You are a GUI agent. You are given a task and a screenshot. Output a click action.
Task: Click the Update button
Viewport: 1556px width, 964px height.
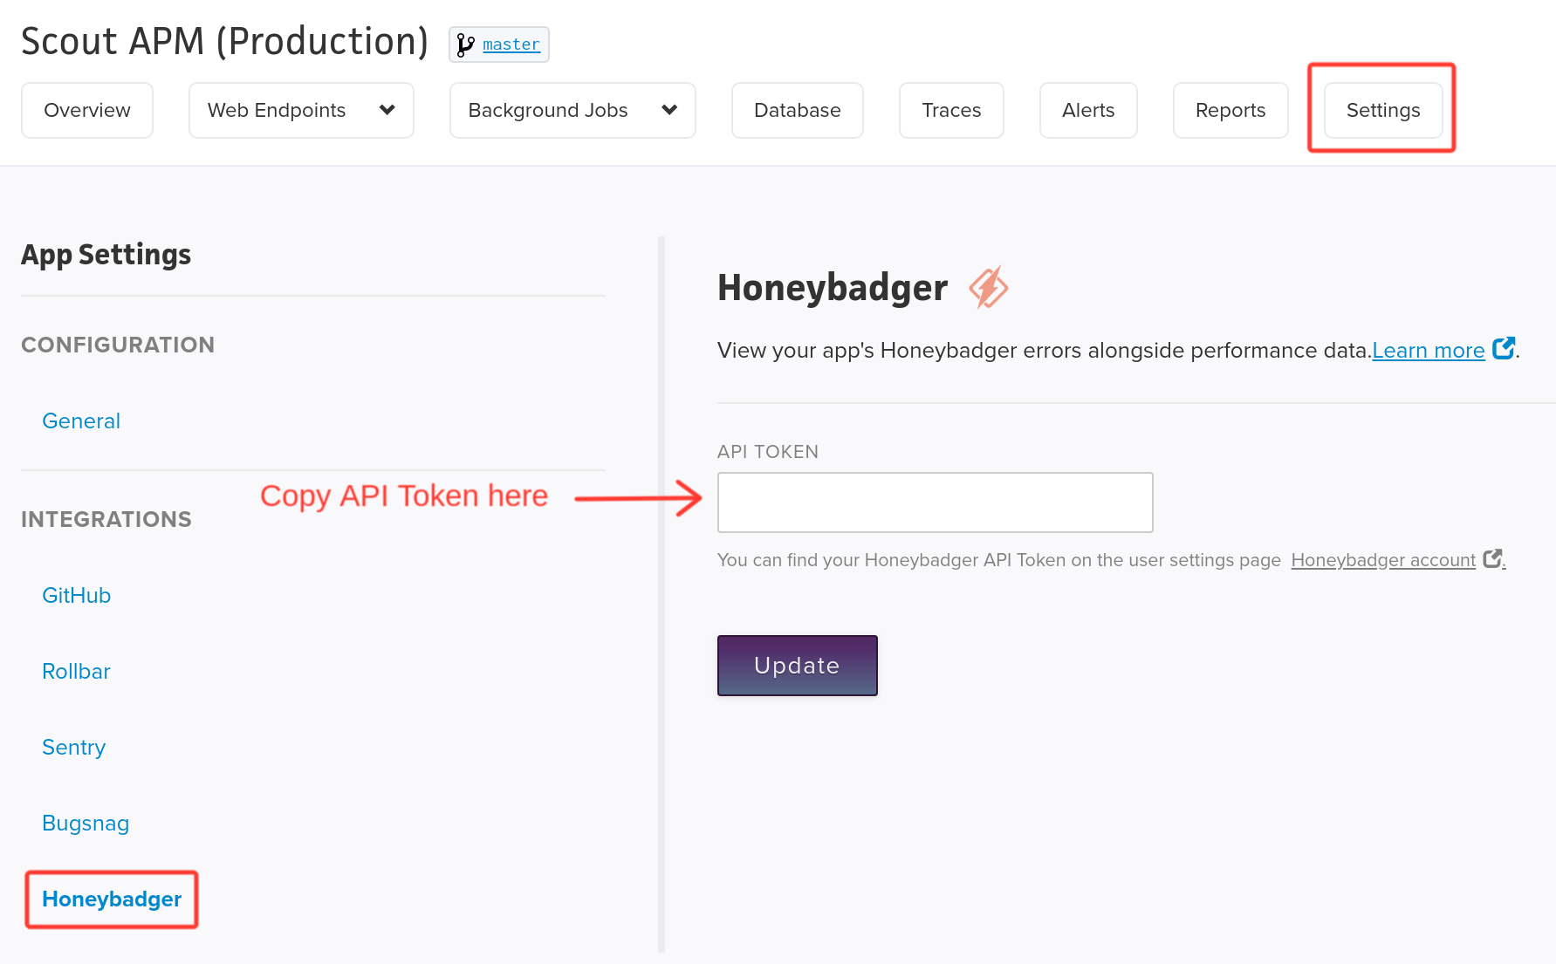coord(798,666)
